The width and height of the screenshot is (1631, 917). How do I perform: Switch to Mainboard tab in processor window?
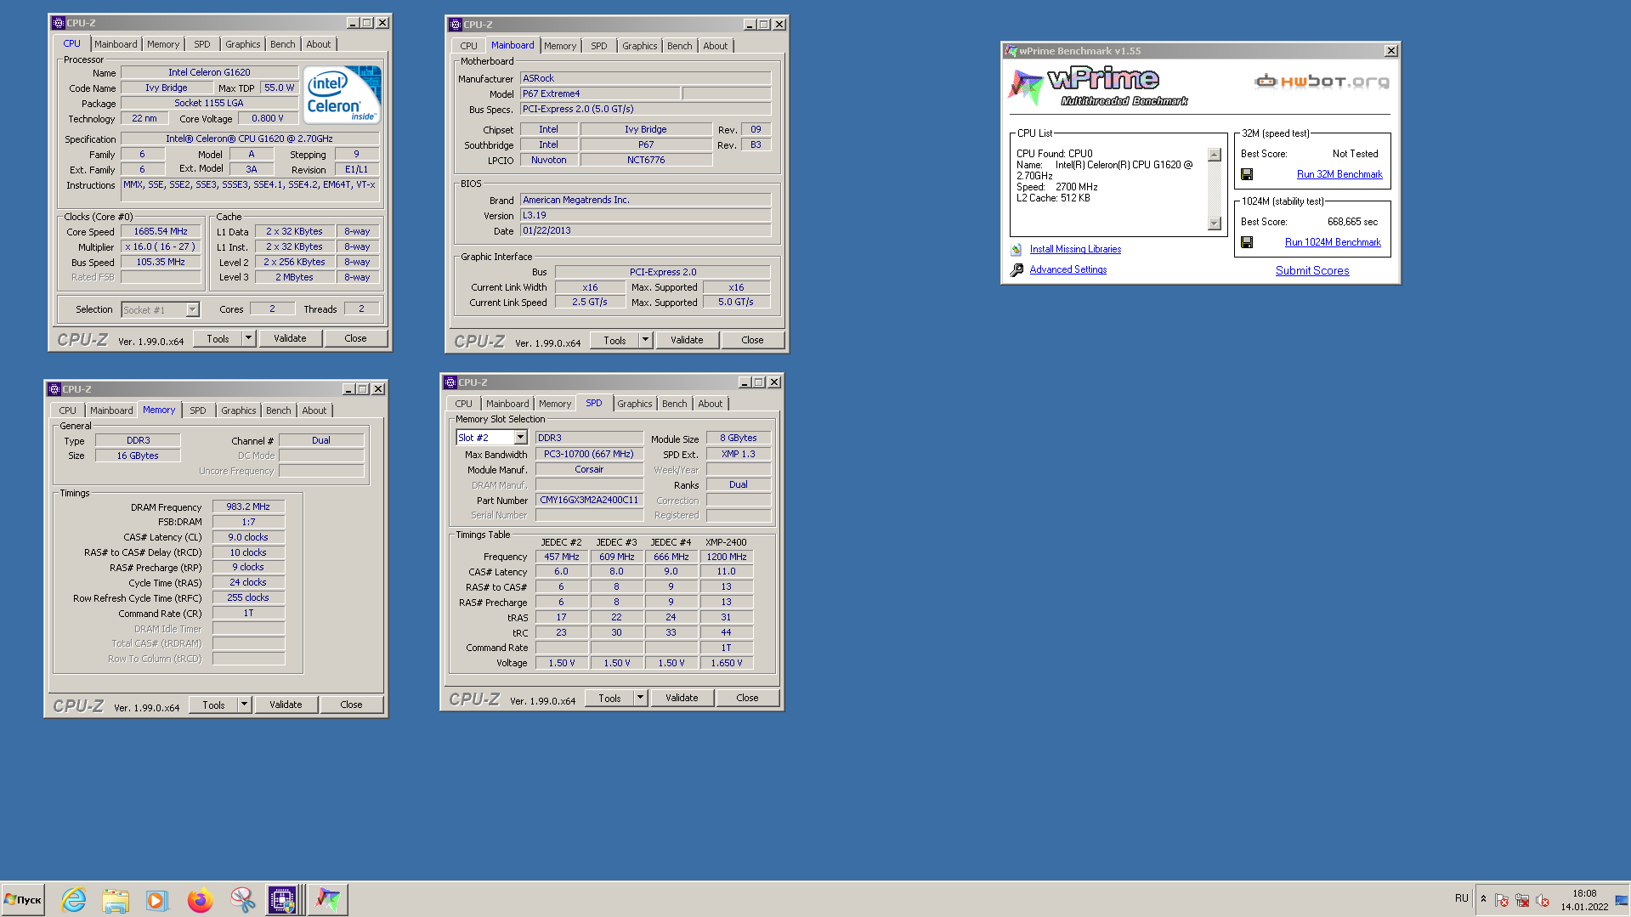click(x=116, y=44)
